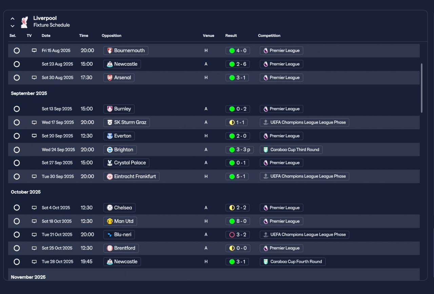
Task: Select the radio button for Everton fixture
Action: (x=17, y=136)
